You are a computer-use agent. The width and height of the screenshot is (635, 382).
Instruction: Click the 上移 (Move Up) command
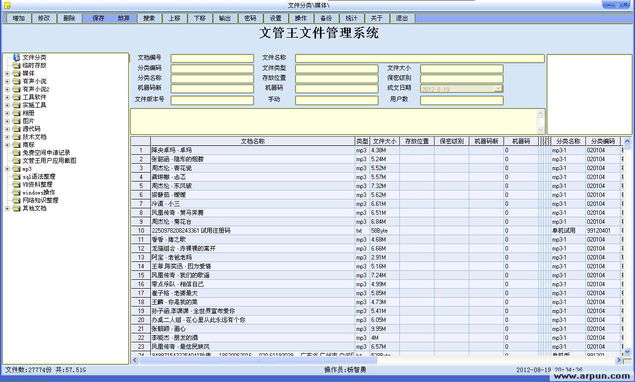coord(175,18)
